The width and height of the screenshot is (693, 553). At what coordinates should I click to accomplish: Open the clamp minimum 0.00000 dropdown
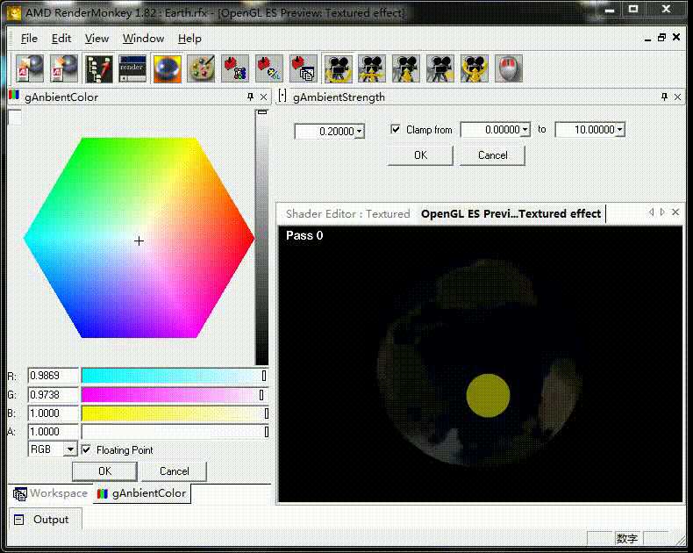[525, 130]
